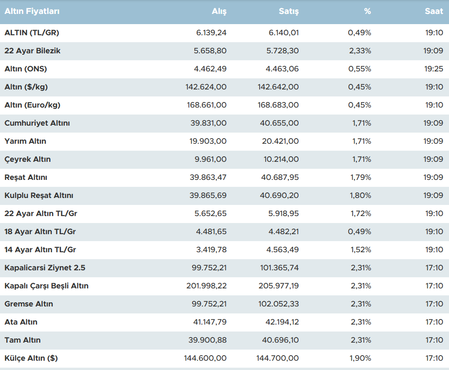Viewport: 449px width, 370px height.
Task: Open Kapalı Çarşı Beşli Altın link
Action: point(46,286)
